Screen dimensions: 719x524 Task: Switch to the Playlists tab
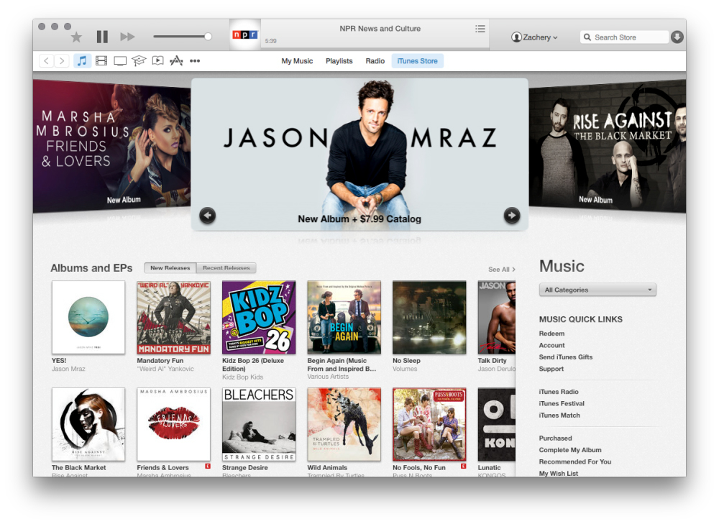pyautogui.click(x=339, y=61)
